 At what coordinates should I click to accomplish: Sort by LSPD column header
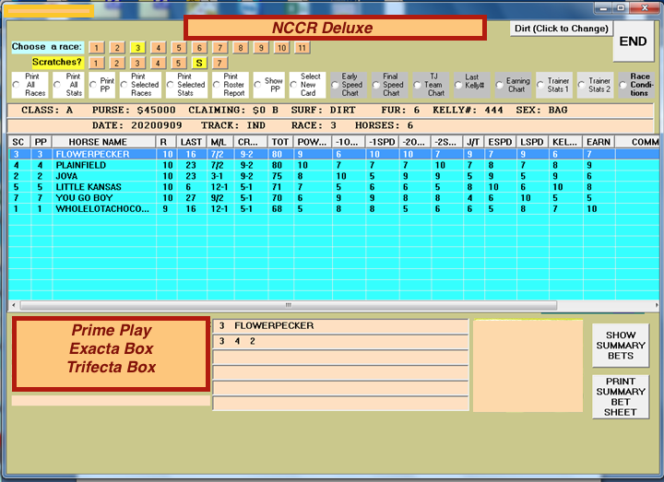[x=532, y=142]
